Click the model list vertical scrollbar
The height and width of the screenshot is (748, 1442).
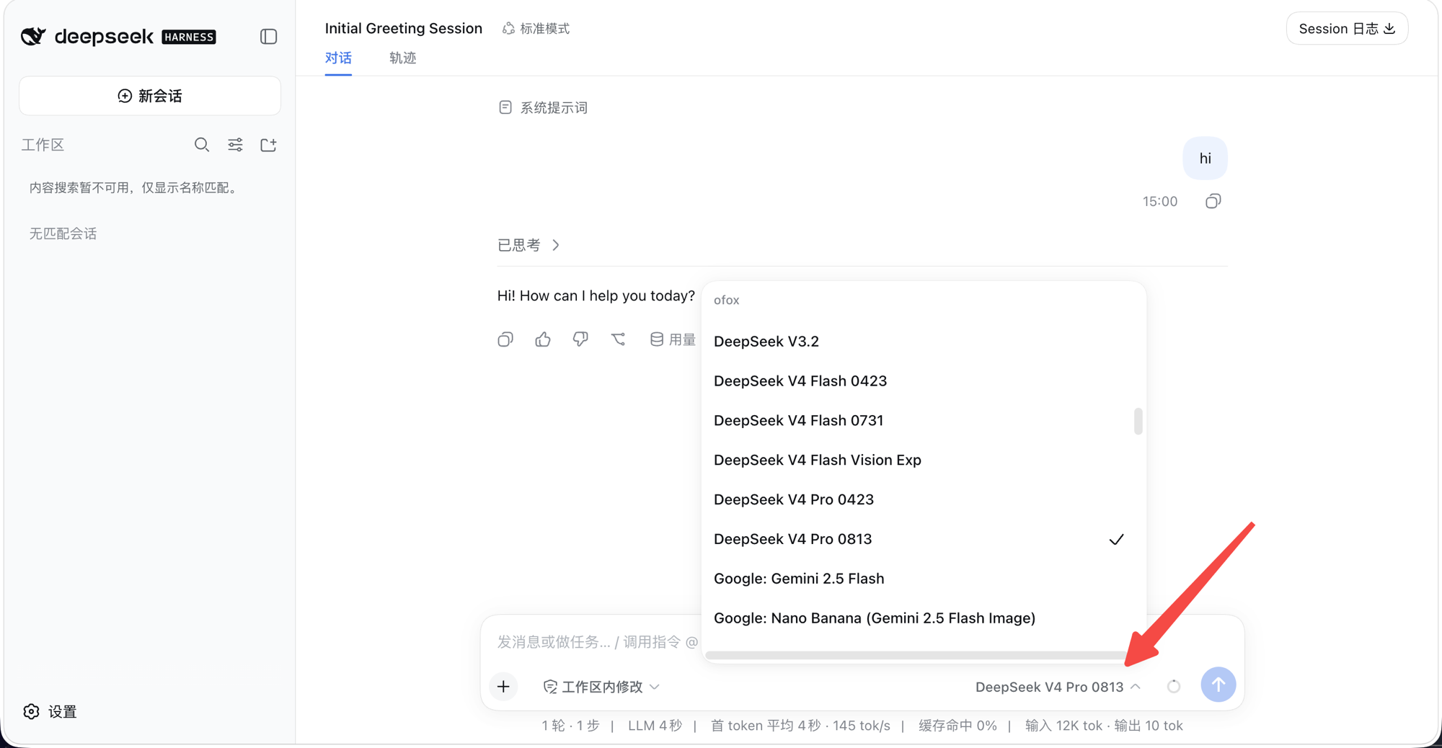pyautogui.click(x=1138, y=422)
